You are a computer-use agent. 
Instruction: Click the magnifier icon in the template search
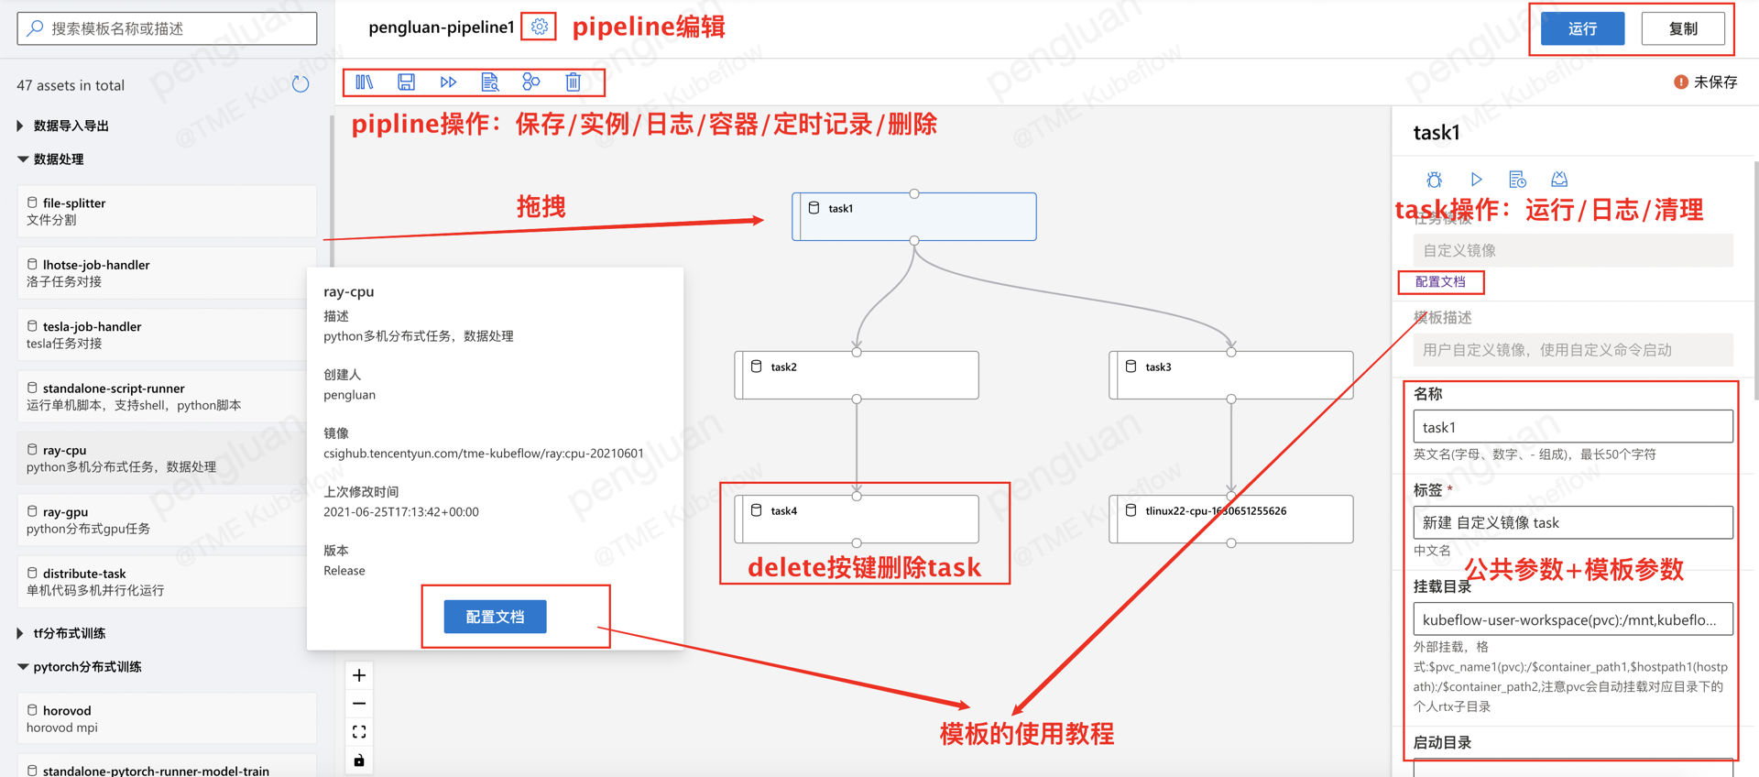point(35,28)
